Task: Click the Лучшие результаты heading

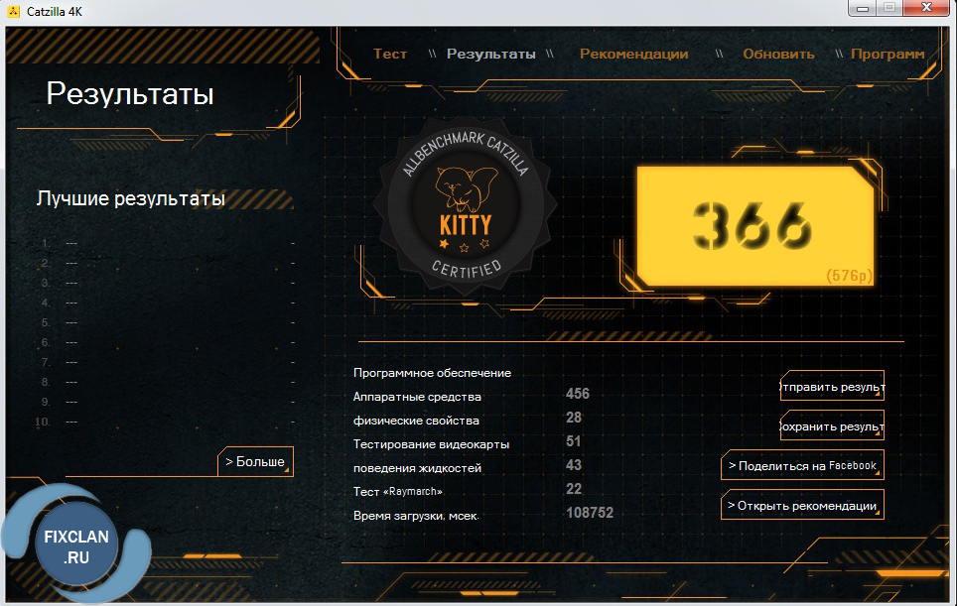Action: coord(131,198)
